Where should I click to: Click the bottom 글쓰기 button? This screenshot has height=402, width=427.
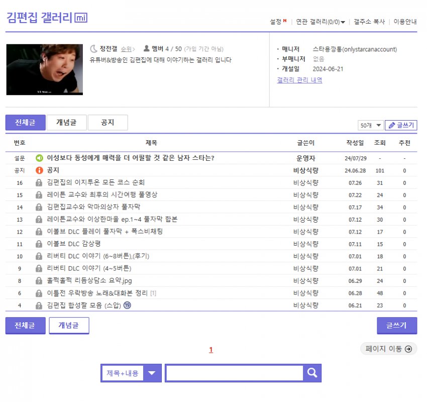tap(396, 325)
